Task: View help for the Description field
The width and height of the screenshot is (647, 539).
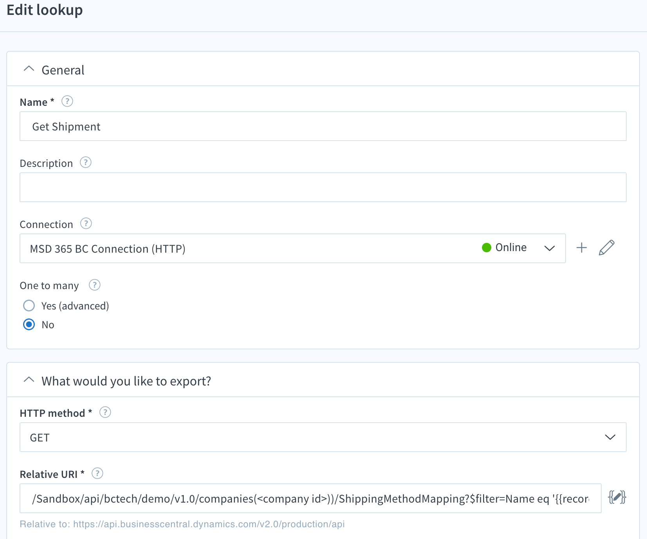Action: [85, 162]
